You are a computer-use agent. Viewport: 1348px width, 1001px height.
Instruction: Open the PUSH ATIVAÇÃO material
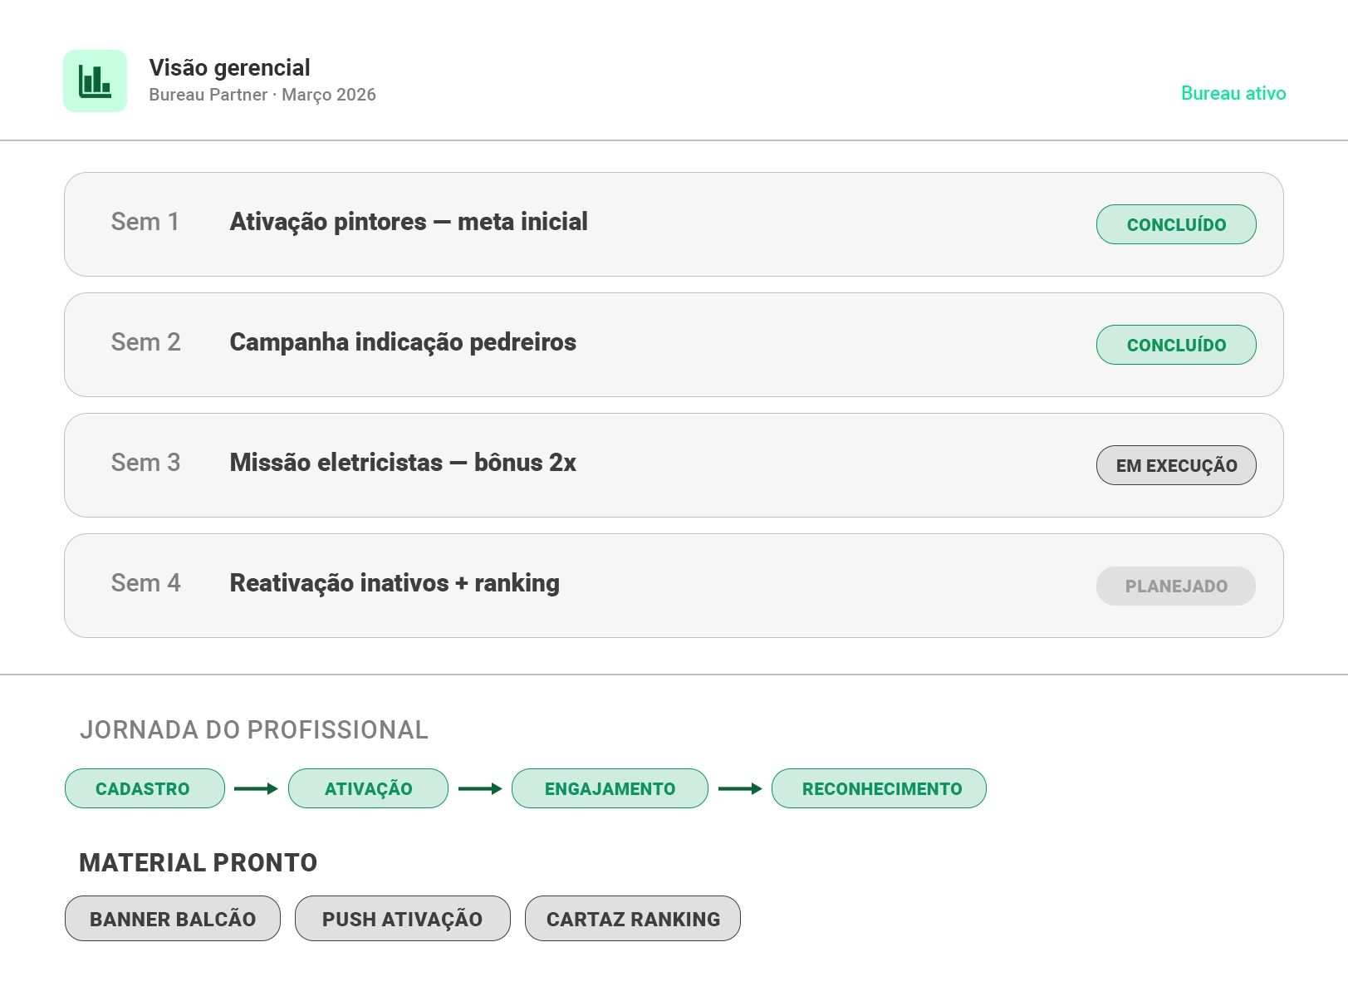click(x=402, y=919)
